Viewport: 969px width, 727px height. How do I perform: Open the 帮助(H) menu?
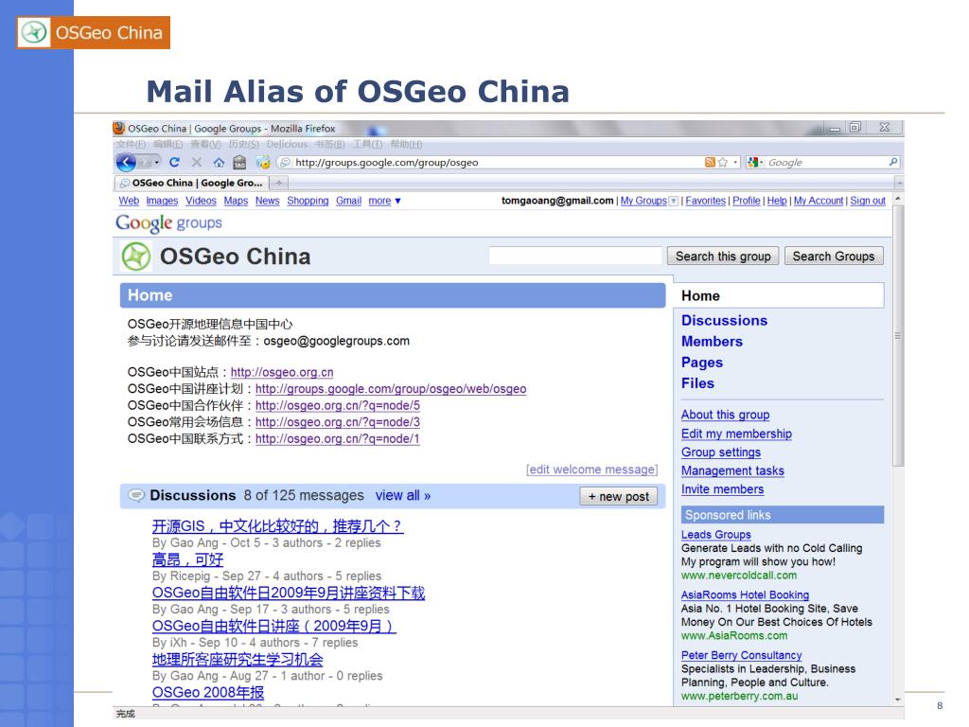pyautogui.click(x=406, y=144)
